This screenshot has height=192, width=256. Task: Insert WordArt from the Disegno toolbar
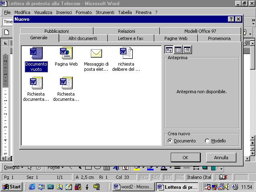116,168
